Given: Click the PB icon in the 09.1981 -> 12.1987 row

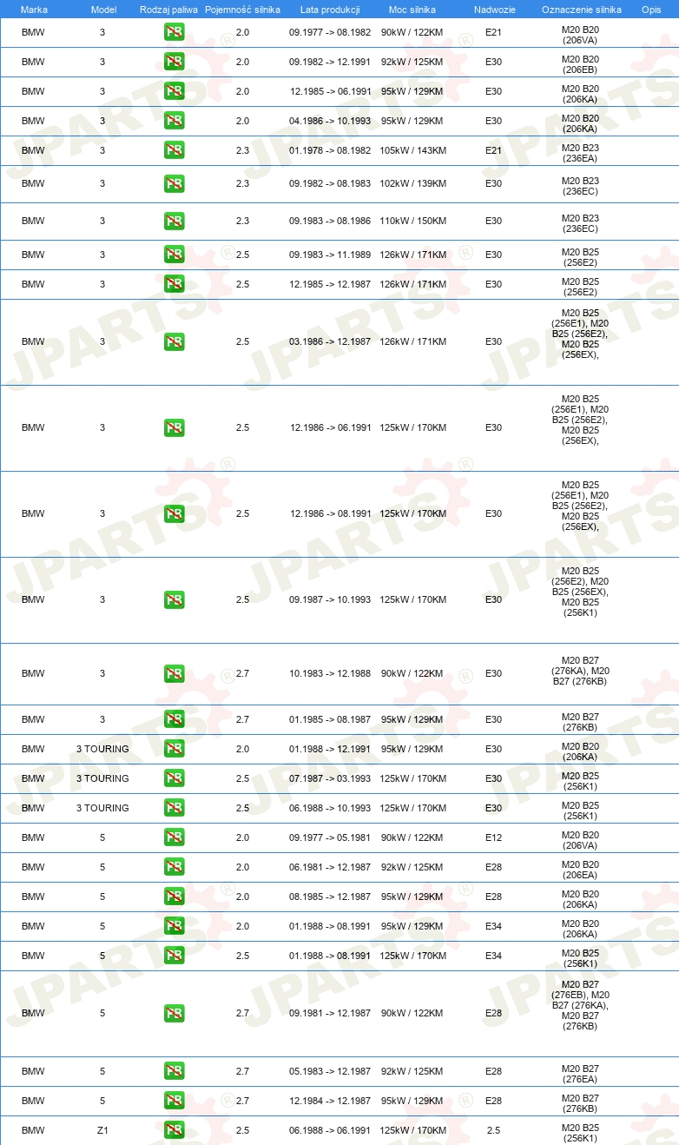Looking at the screenshot, I should click(174, 1013).
